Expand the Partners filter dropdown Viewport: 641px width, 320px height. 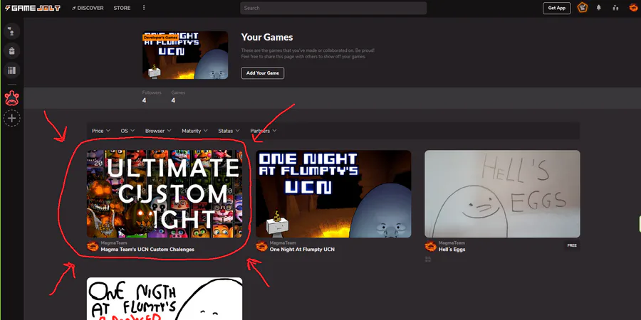point(264,131)
